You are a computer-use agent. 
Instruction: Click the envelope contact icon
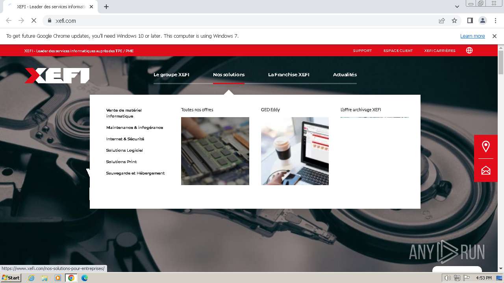tap(486, 170)
